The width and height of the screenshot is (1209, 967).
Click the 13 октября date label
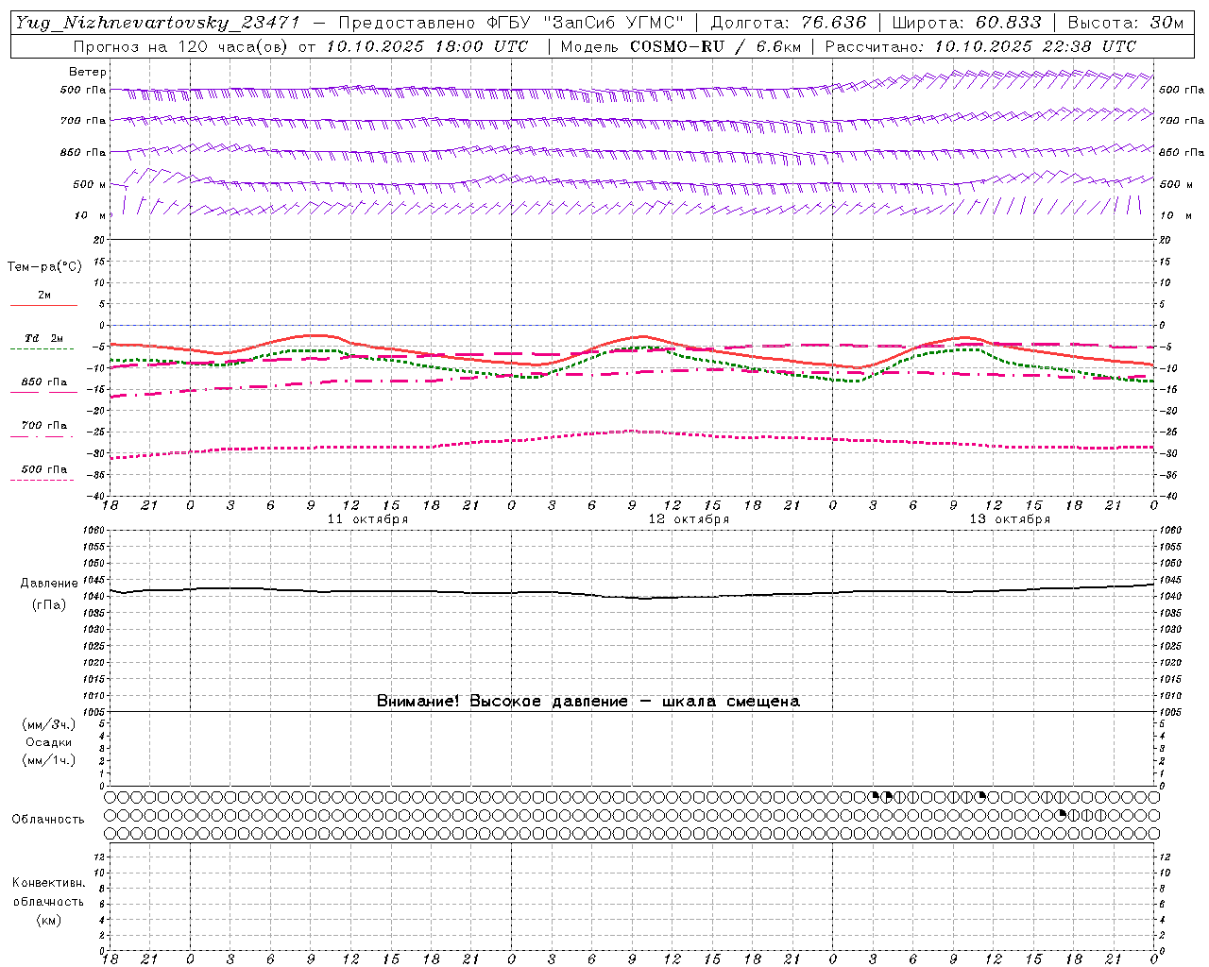click(1010, 519)
